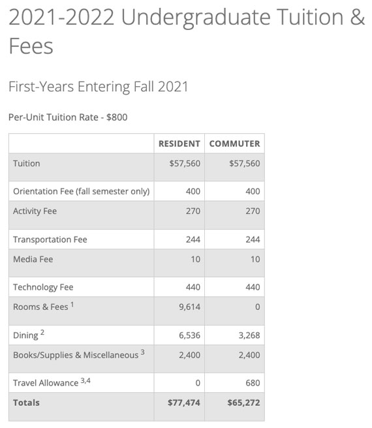The width and height of the screenshot is (372, 428).
Task: Click the Per-Unit Tuition Rate $800 text
Action: coord(68,117)
